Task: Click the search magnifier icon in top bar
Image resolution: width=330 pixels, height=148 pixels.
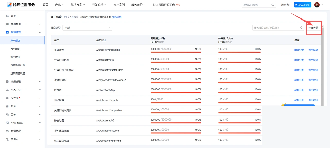Action: [273, 5]
